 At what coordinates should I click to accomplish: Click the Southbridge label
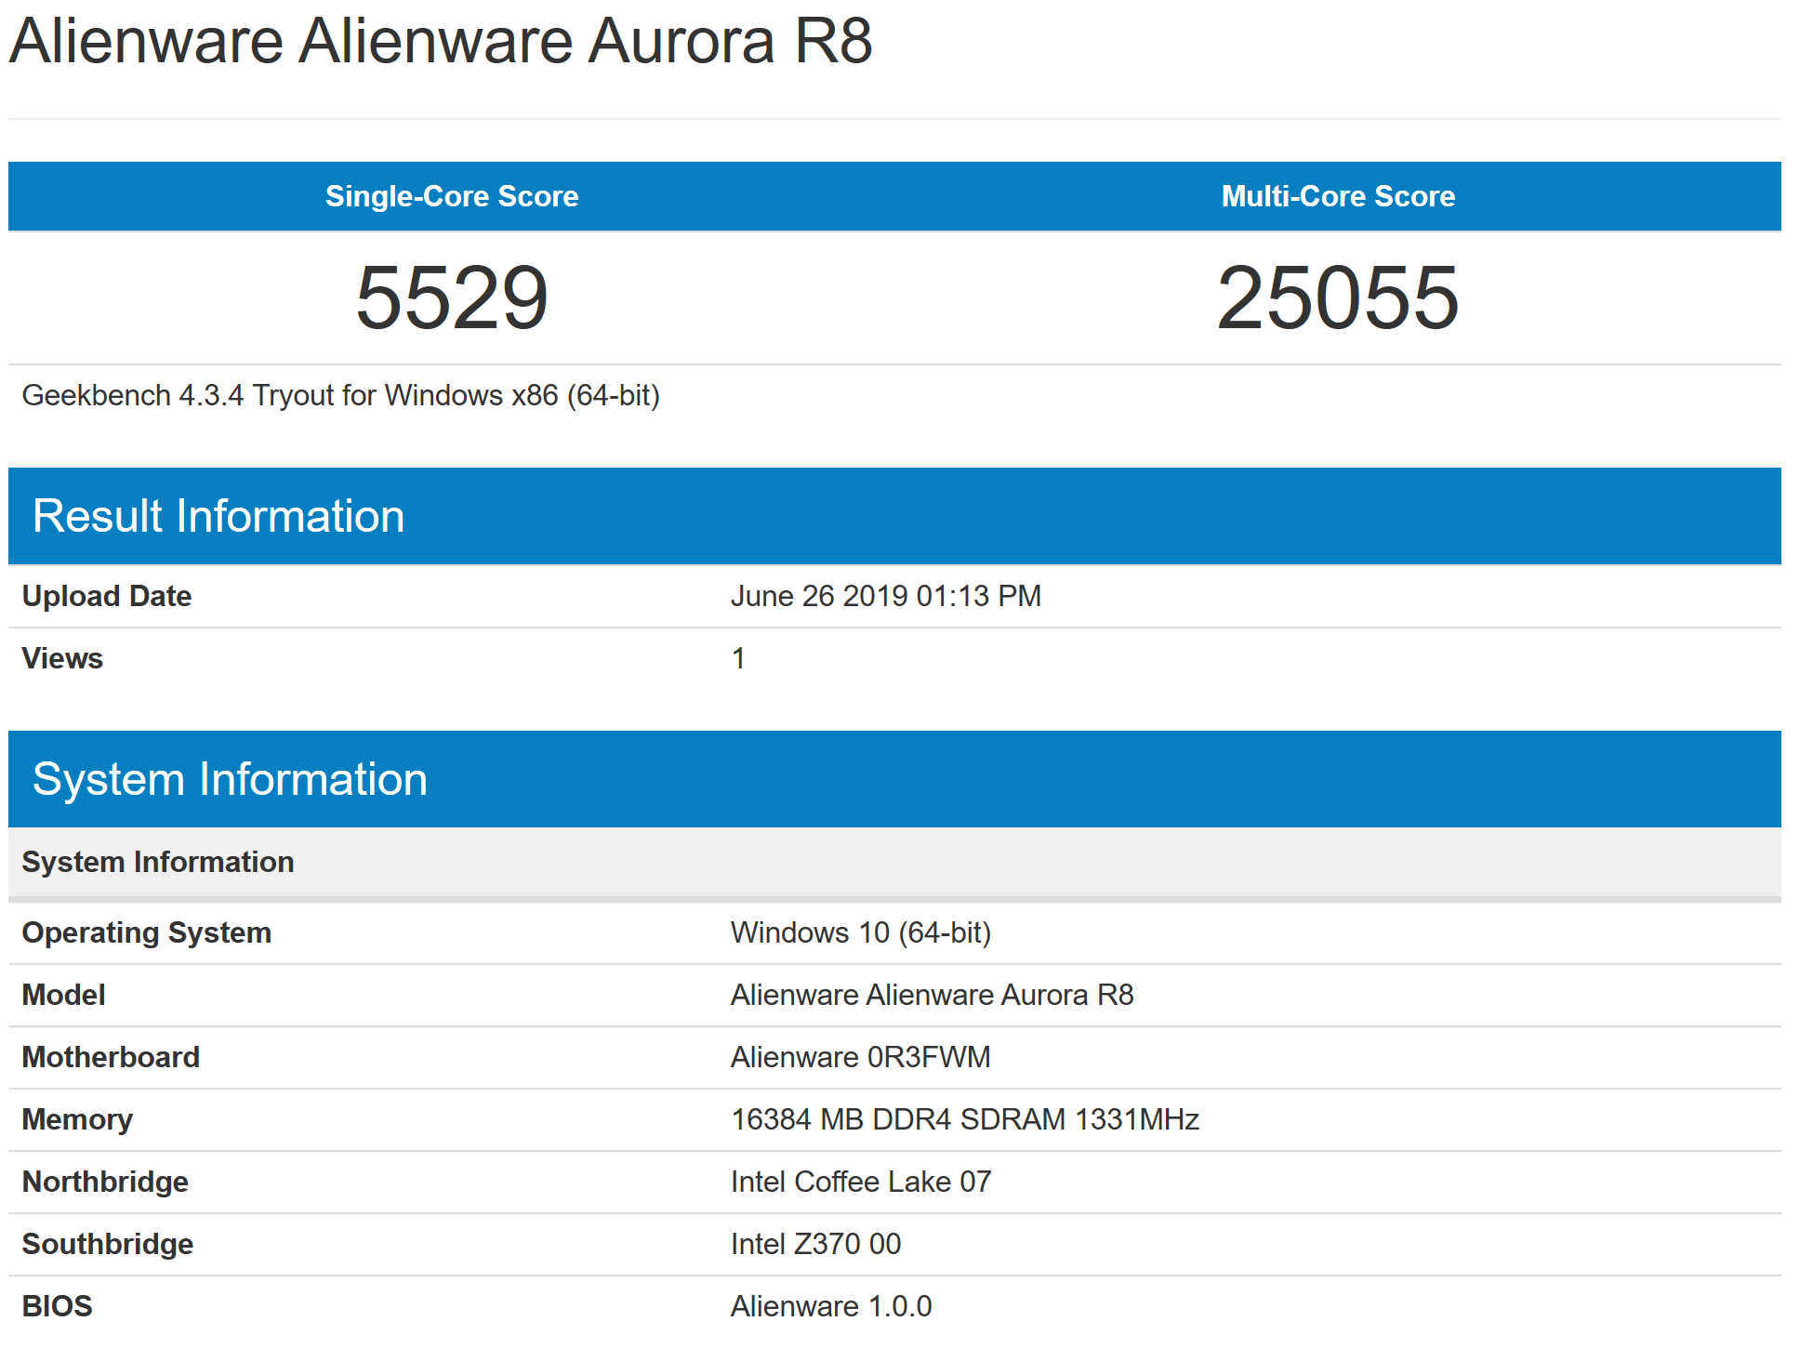pos(108,1244)
